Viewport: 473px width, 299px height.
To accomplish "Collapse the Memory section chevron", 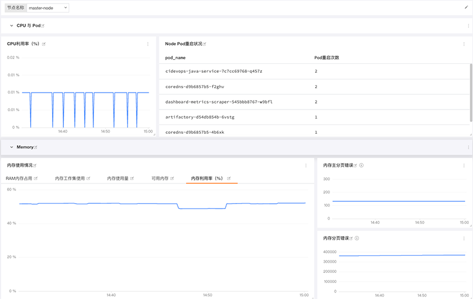I will [11, 147].
